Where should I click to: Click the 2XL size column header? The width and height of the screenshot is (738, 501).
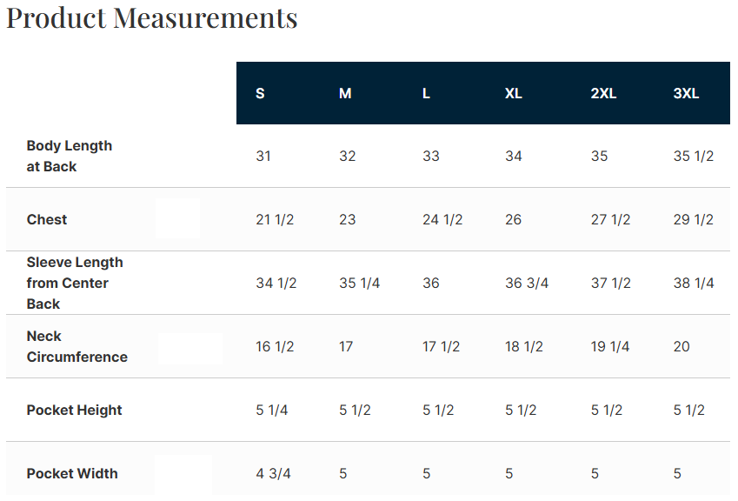tap(603, 94)
